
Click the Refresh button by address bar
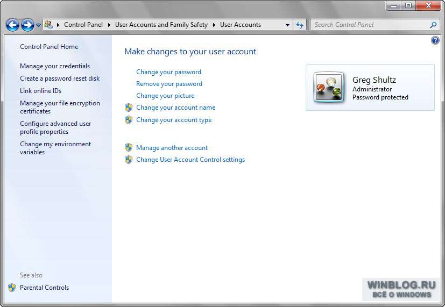pyautogui.click(x=300, y=25)
